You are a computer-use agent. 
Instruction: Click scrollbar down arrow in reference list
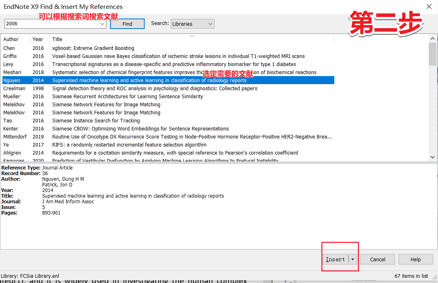[x=432, y=157]
